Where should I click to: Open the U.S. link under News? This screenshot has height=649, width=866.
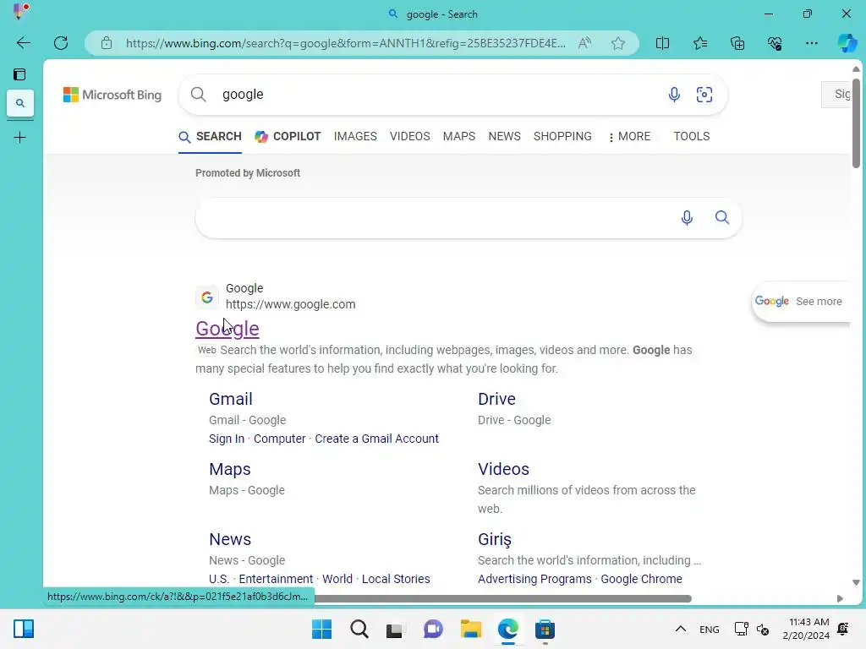219,579
